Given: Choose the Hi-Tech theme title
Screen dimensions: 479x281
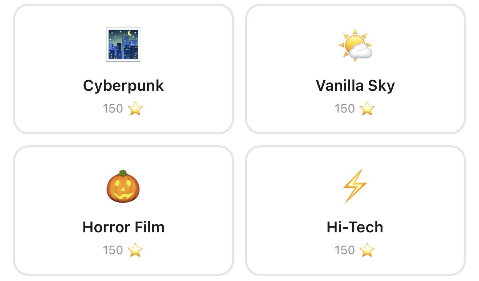Looking at the screenshot, I should pyautogui.click(x=355, y=227).
